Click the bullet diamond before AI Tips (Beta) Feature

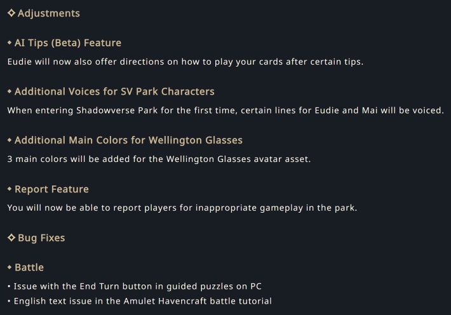[x=10, y=43]
